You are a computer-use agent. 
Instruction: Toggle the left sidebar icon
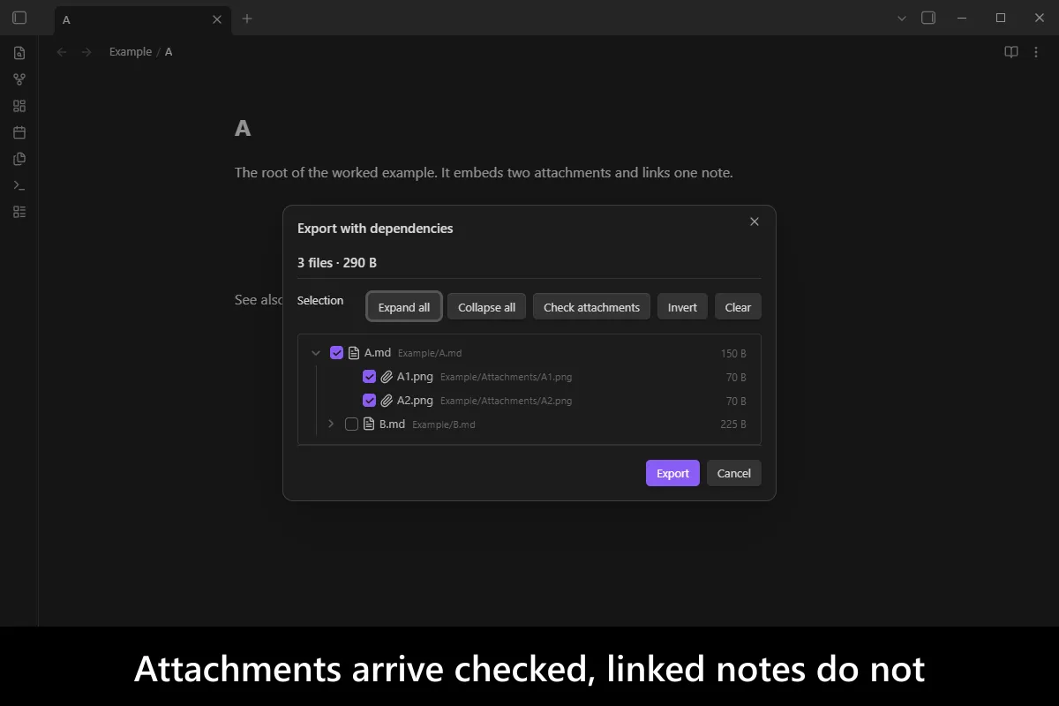(19, 18)
